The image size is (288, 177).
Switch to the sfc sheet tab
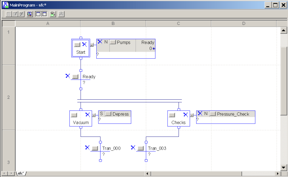21,173
